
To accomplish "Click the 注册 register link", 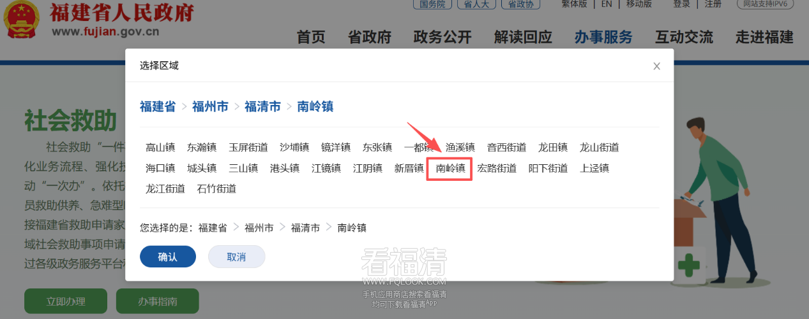I will click(x=713, y=4).
